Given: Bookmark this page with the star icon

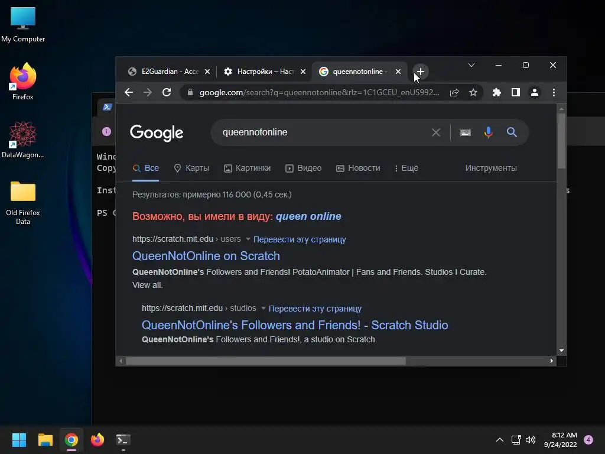Looking at the screenshot, I should [473, 92].
